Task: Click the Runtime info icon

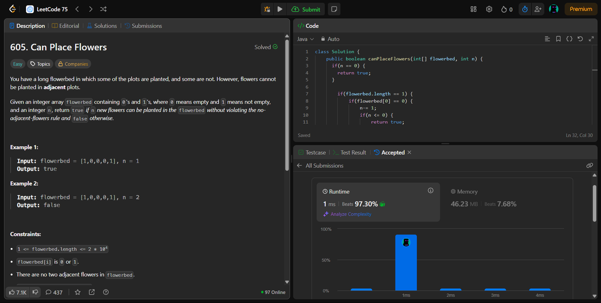Action: pyautogui.click(x=430, y=191)
